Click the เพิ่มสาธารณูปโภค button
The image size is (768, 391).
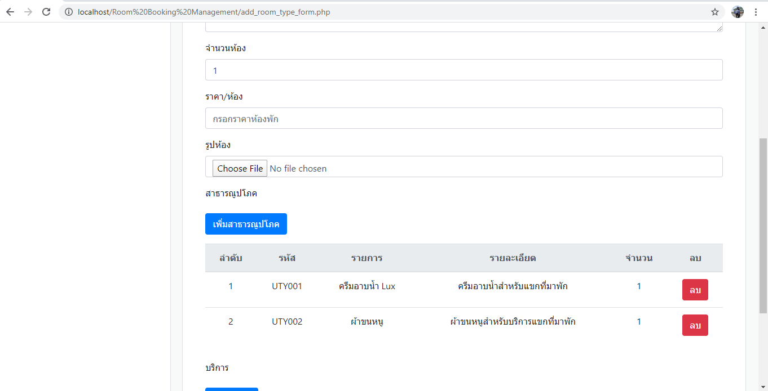tap(246, 224)
